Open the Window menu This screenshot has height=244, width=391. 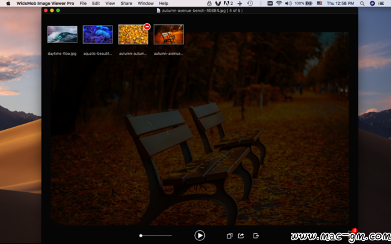(x=146, y=3)
